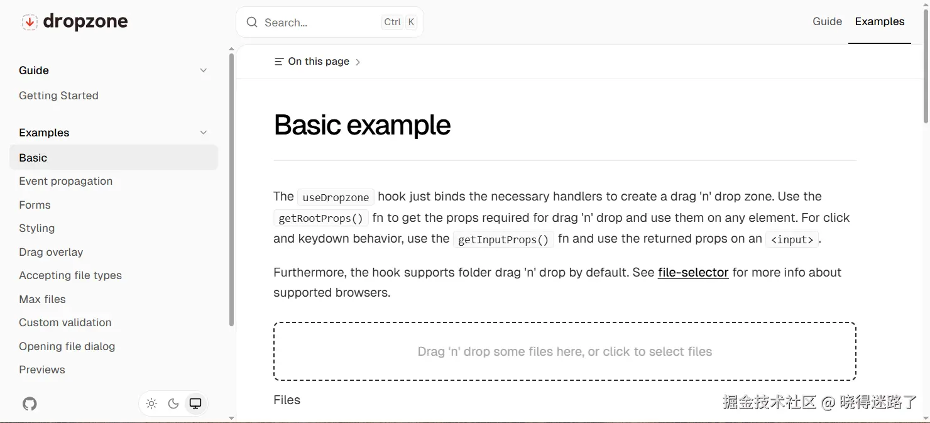Viewport: 930px width, 423px height.
Task: Open Getting Started page
Action: (x=58, y=96)
